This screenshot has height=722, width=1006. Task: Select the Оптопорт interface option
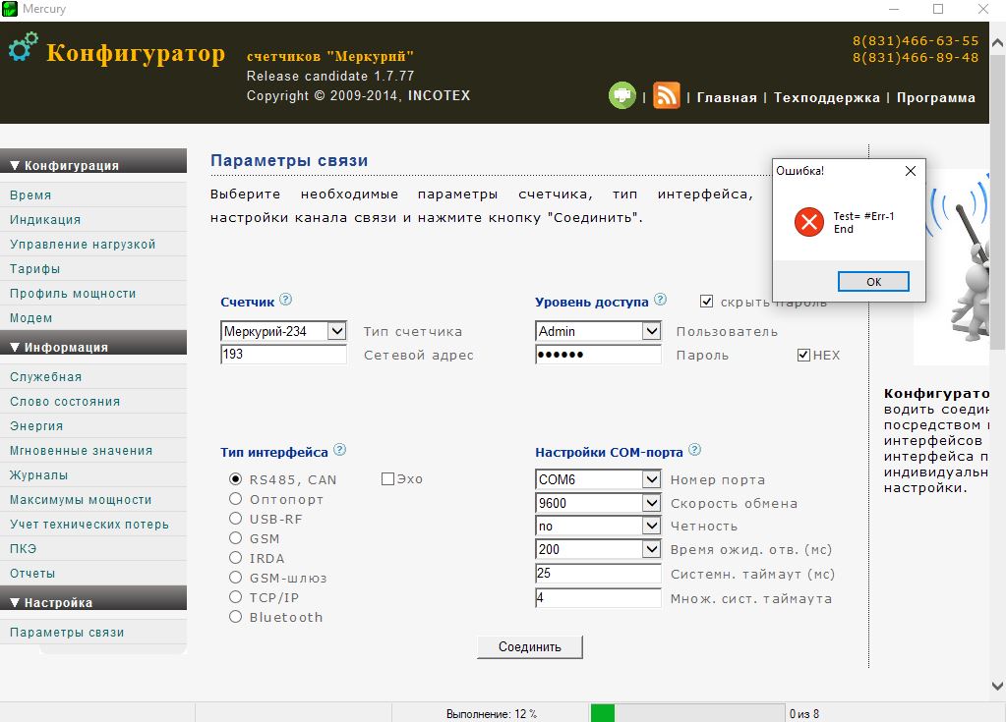236,498
